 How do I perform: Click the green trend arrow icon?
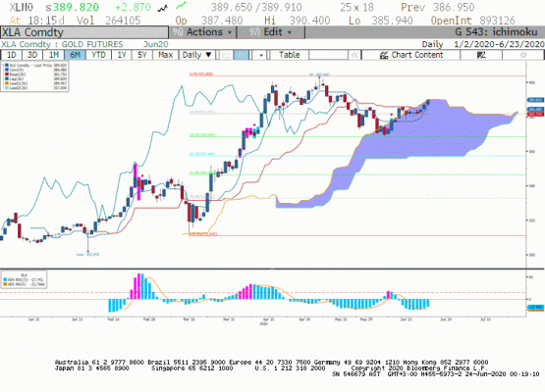[181, 6]
